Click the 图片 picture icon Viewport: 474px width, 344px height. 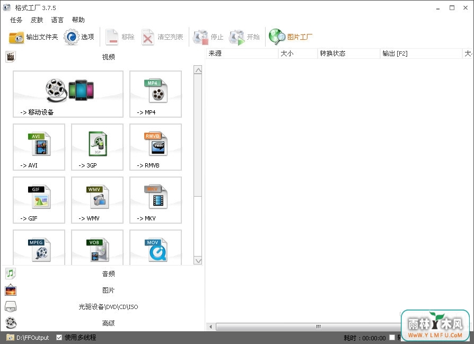[11, 290]
